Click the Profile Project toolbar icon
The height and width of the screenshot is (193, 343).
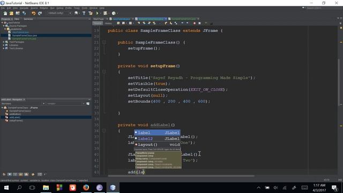(114, 13)
